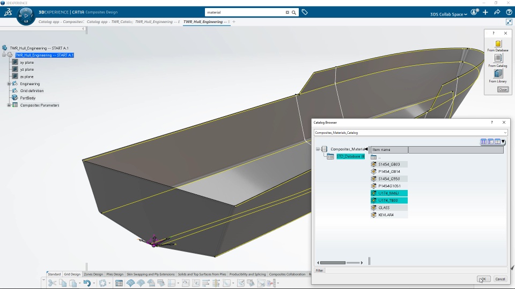The width and height of the screenshot is (515, 289).
Task: Collapse TWR_Hull_Engineering START A.1 node
Action: coord(4,55)
